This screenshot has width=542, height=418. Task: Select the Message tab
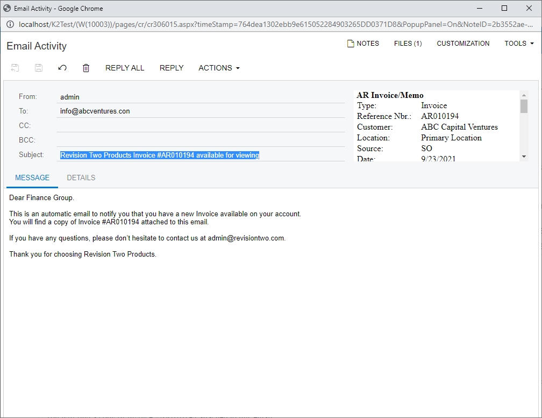32,178
